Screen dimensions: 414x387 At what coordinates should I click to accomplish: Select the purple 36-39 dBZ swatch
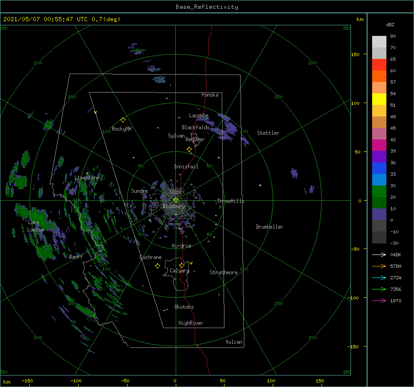pos(379,157)
